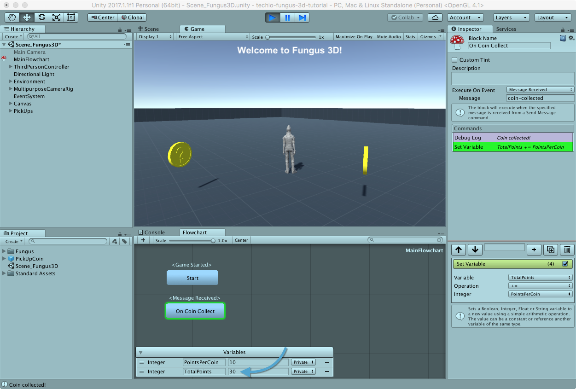Pause the running game
Image resolution: width=576 pixels, height=389 pixels.
(x=287, y=17)
